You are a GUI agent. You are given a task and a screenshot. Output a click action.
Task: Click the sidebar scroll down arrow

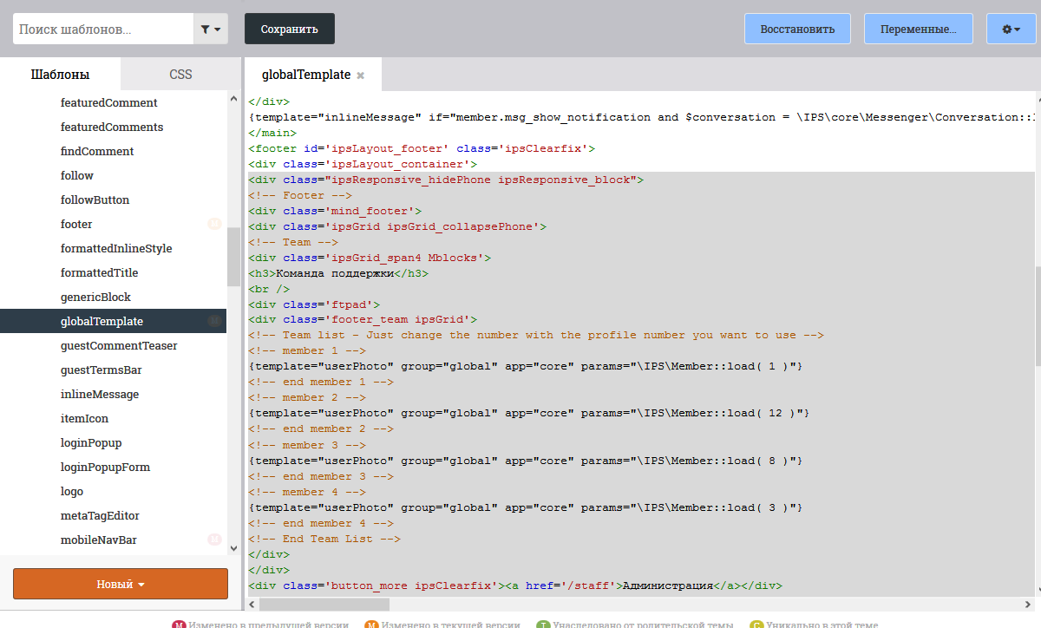click(x=233, y=547)
